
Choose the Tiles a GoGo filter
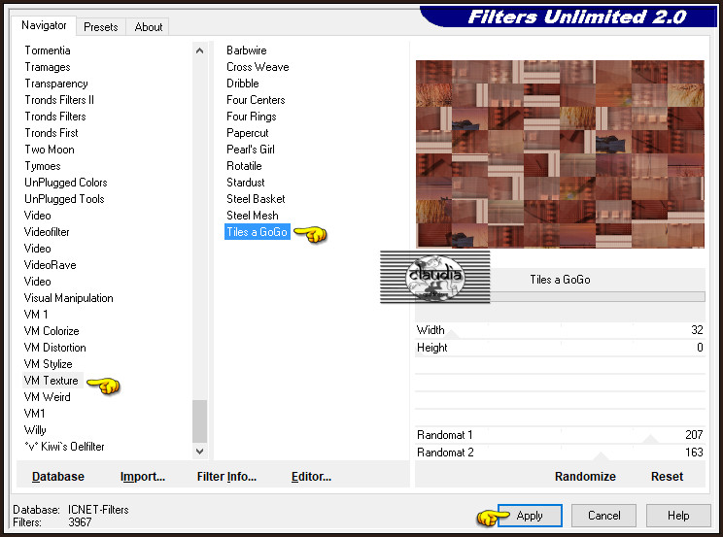tap(258, 232)
